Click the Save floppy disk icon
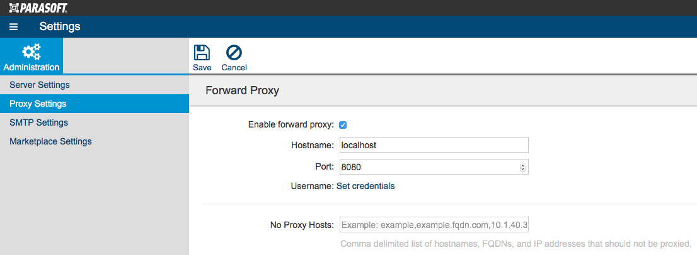Screen dimensions: 697x255 (x=202, y=53)
